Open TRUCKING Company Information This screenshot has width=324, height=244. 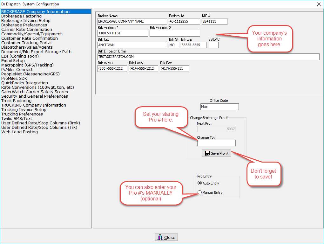[x=34, y=105]
